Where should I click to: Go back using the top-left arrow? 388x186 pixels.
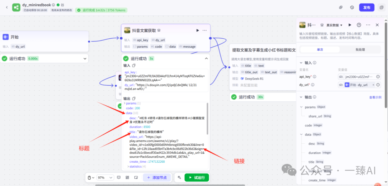pos(7,8)
